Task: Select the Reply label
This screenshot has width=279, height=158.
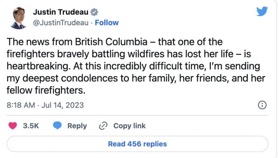Action: coord(77,126)
